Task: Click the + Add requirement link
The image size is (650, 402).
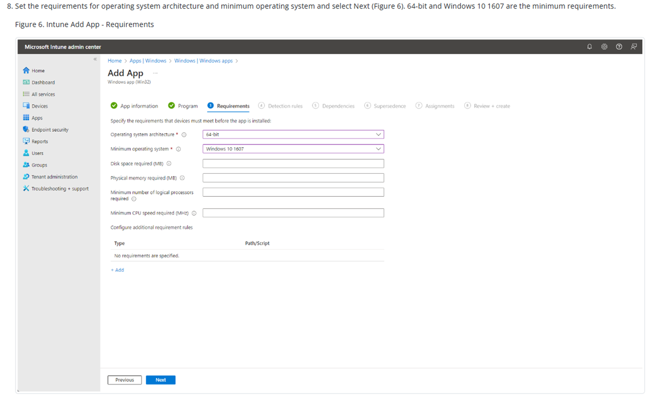Action: (118, 270)
